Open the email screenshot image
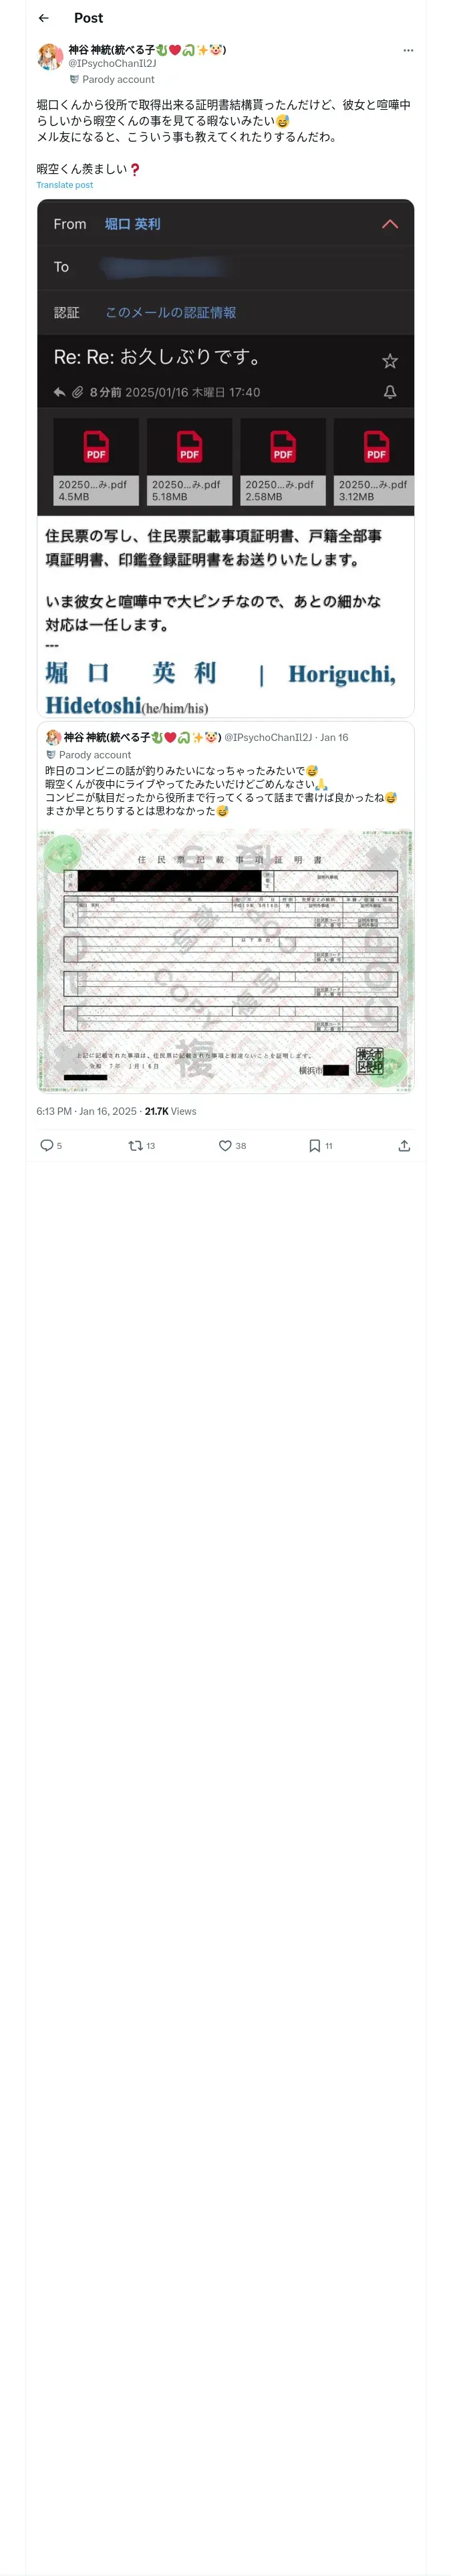The height and width of the screenshot is (2576, 451). pos(226,458)
